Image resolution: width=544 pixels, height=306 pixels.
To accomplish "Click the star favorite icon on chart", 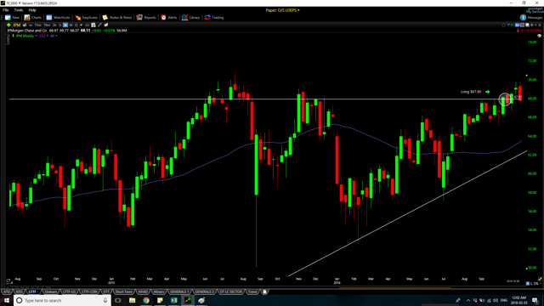I will point(503,25).
